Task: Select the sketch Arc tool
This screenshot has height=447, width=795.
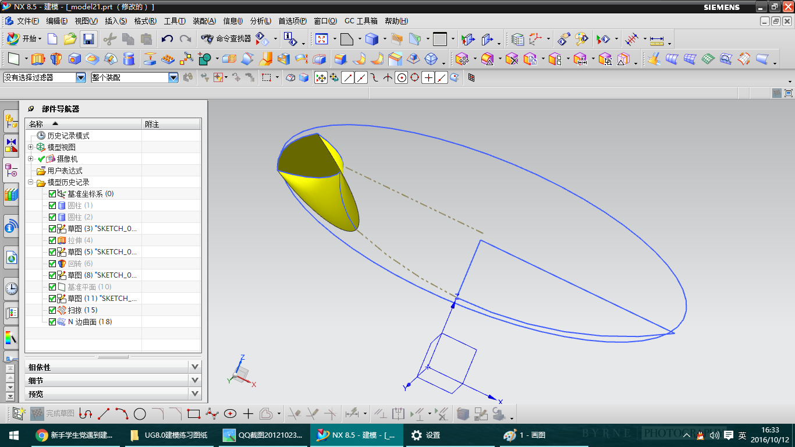Action: click(x=122, y=414)
